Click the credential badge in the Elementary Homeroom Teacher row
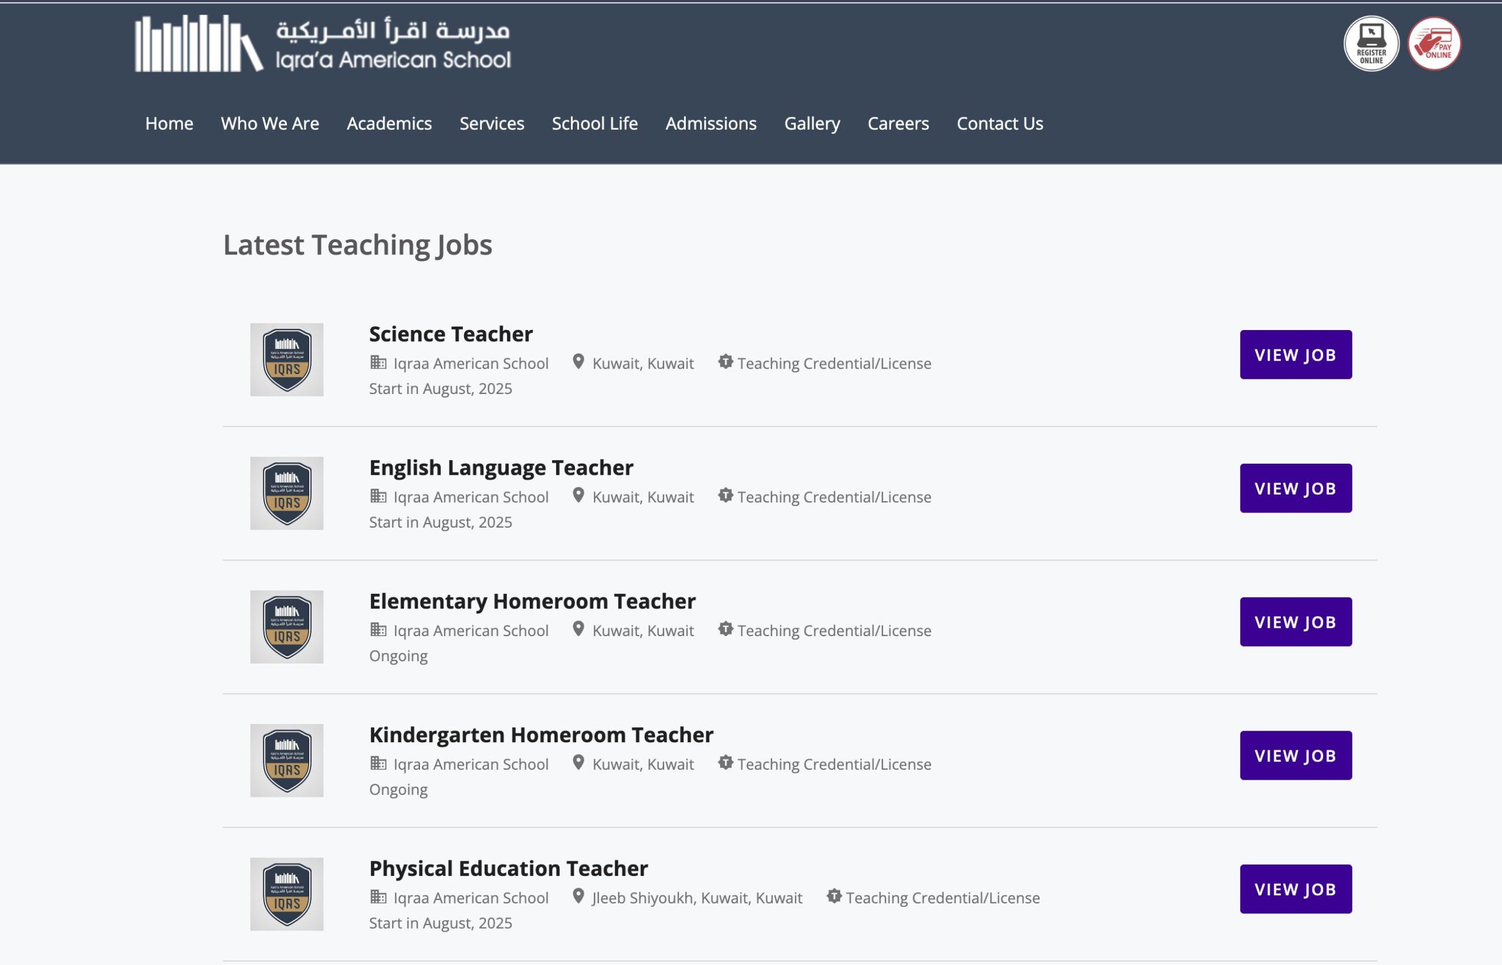The height and width of the screenshot is (965, 1502). pyautogui.click(x=726, y=629)
